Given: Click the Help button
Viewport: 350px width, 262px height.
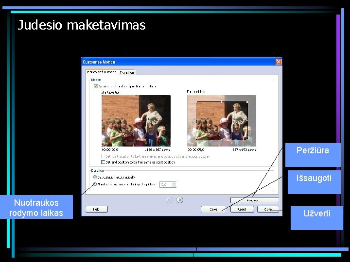Looking at the screenshot, I should point(96,209).
